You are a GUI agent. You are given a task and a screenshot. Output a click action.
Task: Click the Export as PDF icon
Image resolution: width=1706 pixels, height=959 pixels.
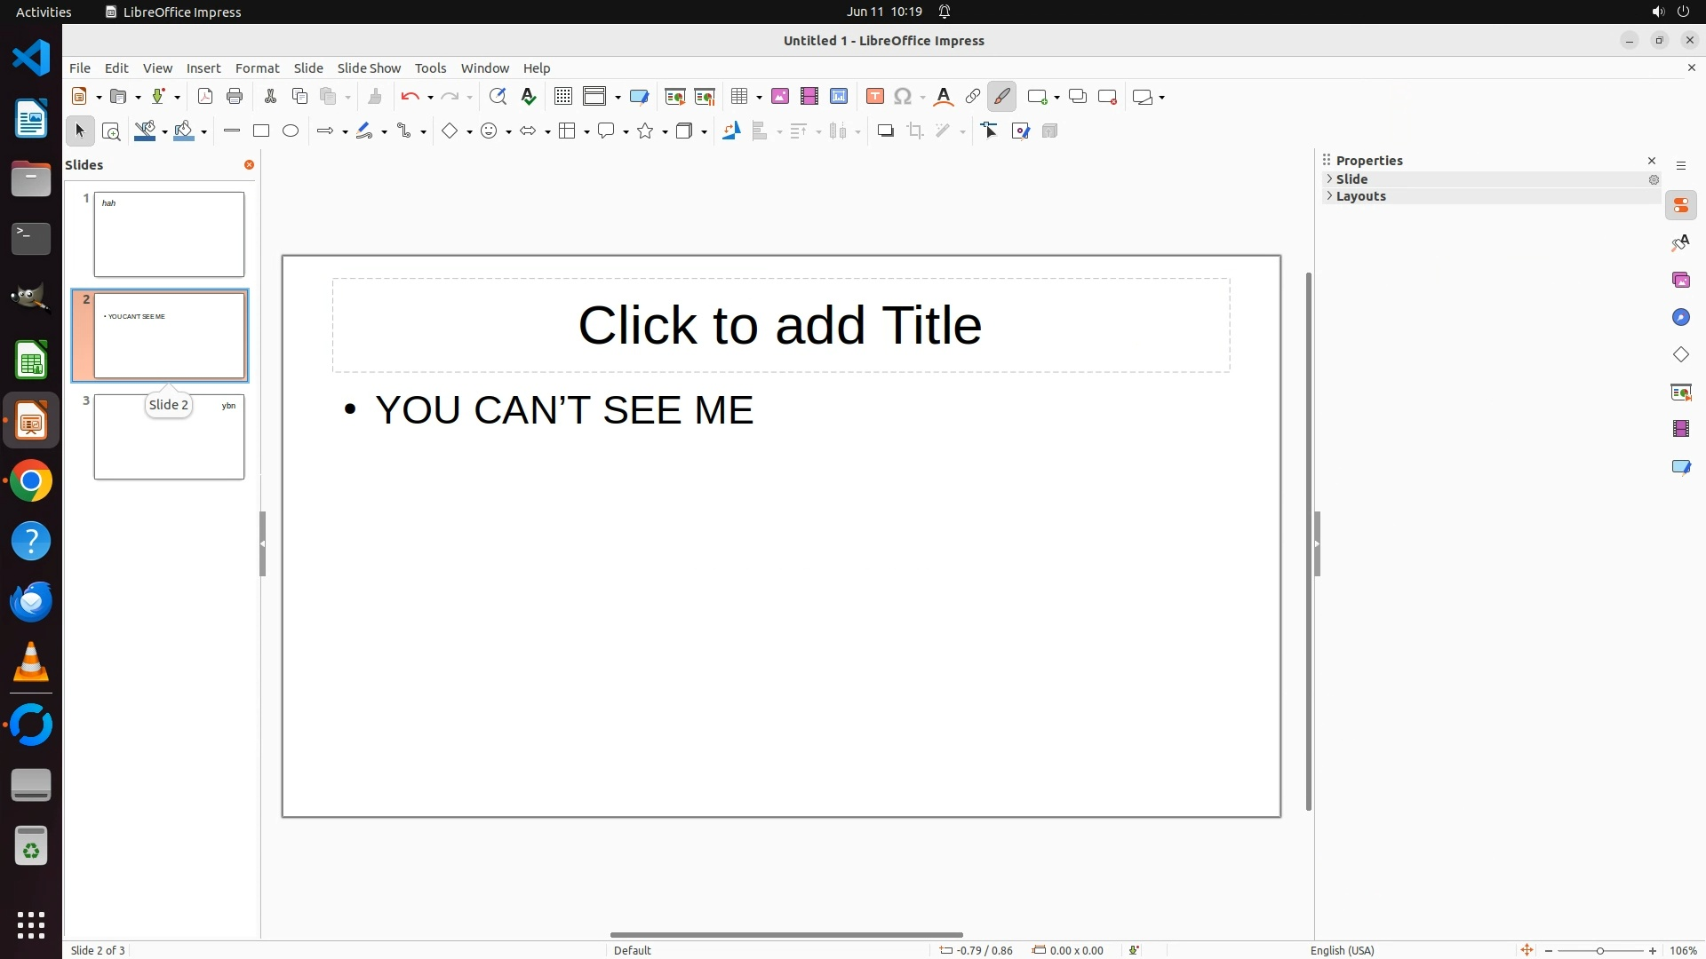click(x=205, y=97)
